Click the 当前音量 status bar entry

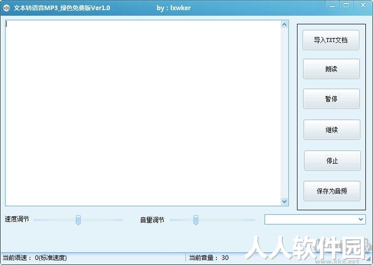(x=209, y=258)
